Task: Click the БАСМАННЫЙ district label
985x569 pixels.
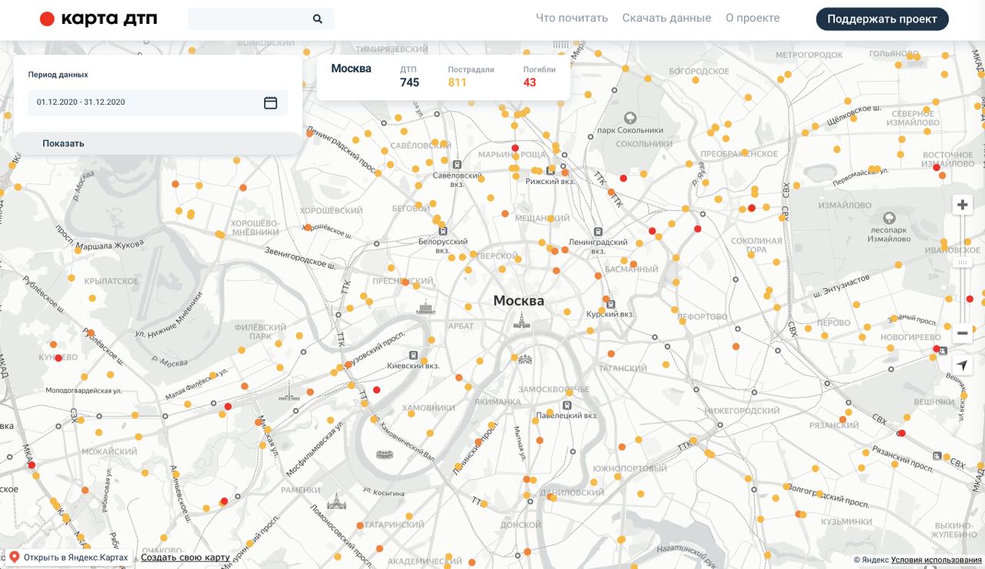Action: tap(632, 269)
